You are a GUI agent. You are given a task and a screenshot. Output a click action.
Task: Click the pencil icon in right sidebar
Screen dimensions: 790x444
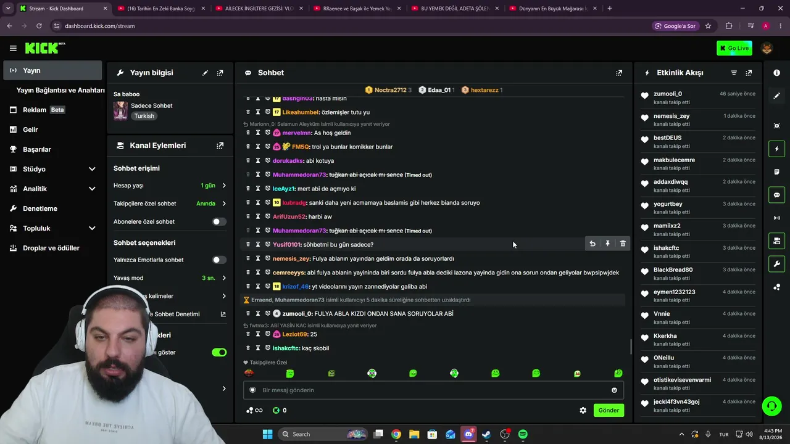click(x=776, y=96)
